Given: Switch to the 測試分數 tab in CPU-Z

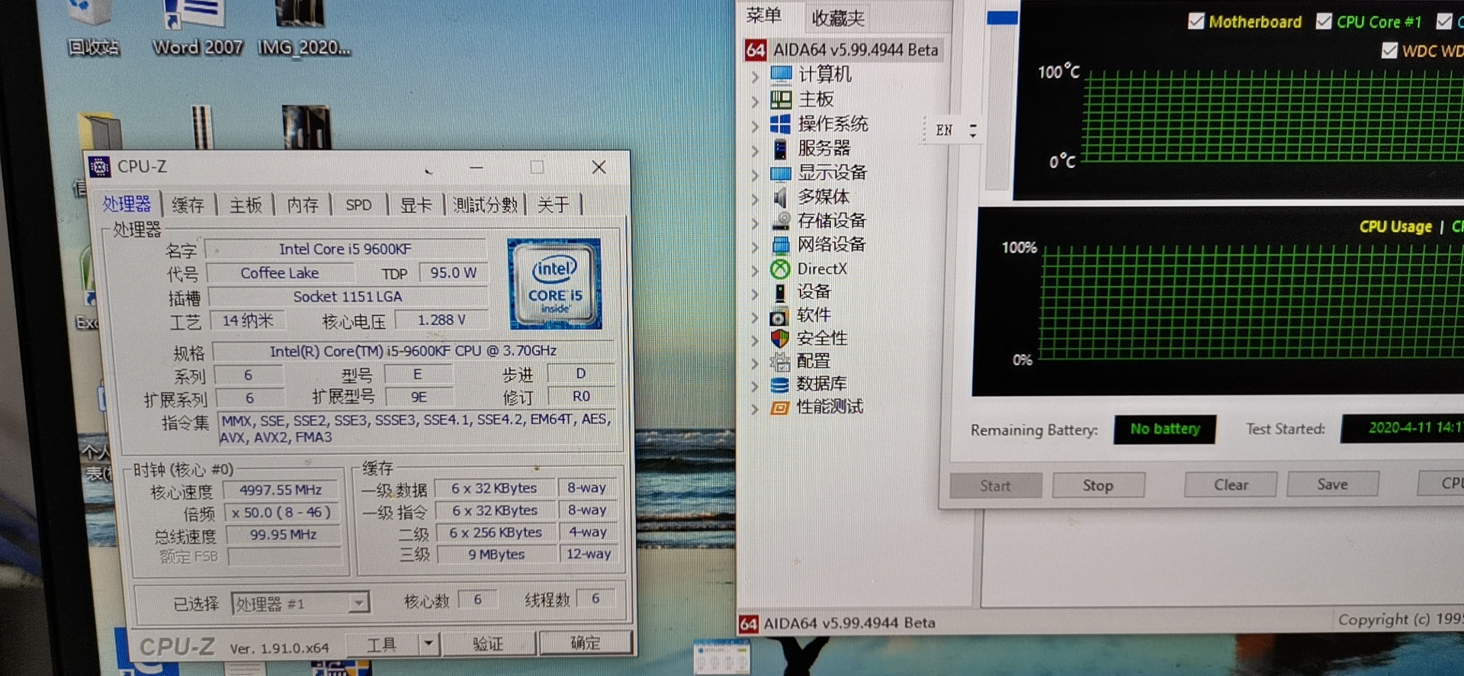Looking at the screenshot, I should click(485, 204).
